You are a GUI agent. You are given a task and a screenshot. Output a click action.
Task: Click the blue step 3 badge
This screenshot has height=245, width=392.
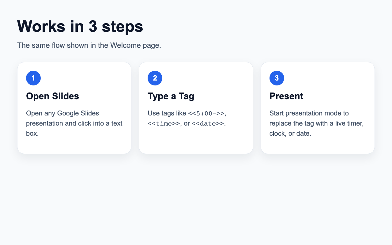(x=277, y=78)
